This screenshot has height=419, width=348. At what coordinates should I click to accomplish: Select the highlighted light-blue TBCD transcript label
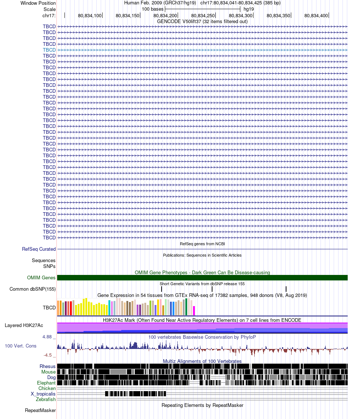49,50
